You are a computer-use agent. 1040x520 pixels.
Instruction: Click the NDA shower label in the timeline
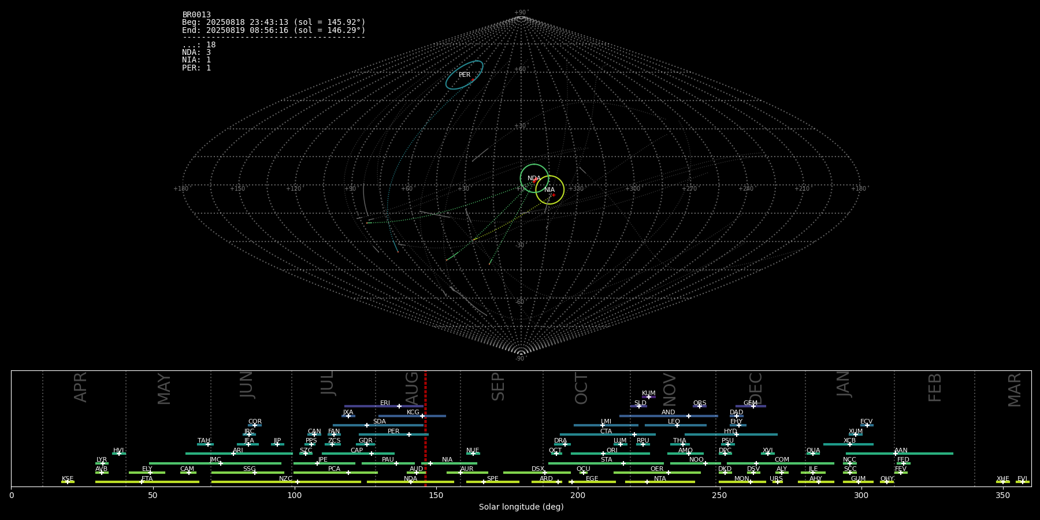(411, 479)
